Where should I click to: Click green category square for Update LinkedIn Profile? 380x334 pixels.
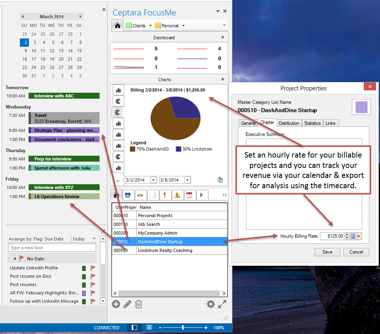click(84, 268)
